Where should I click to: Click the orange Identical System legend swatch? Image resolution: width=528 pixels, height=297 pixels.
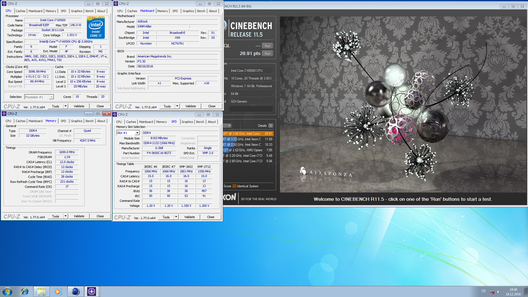pos(234,186)
